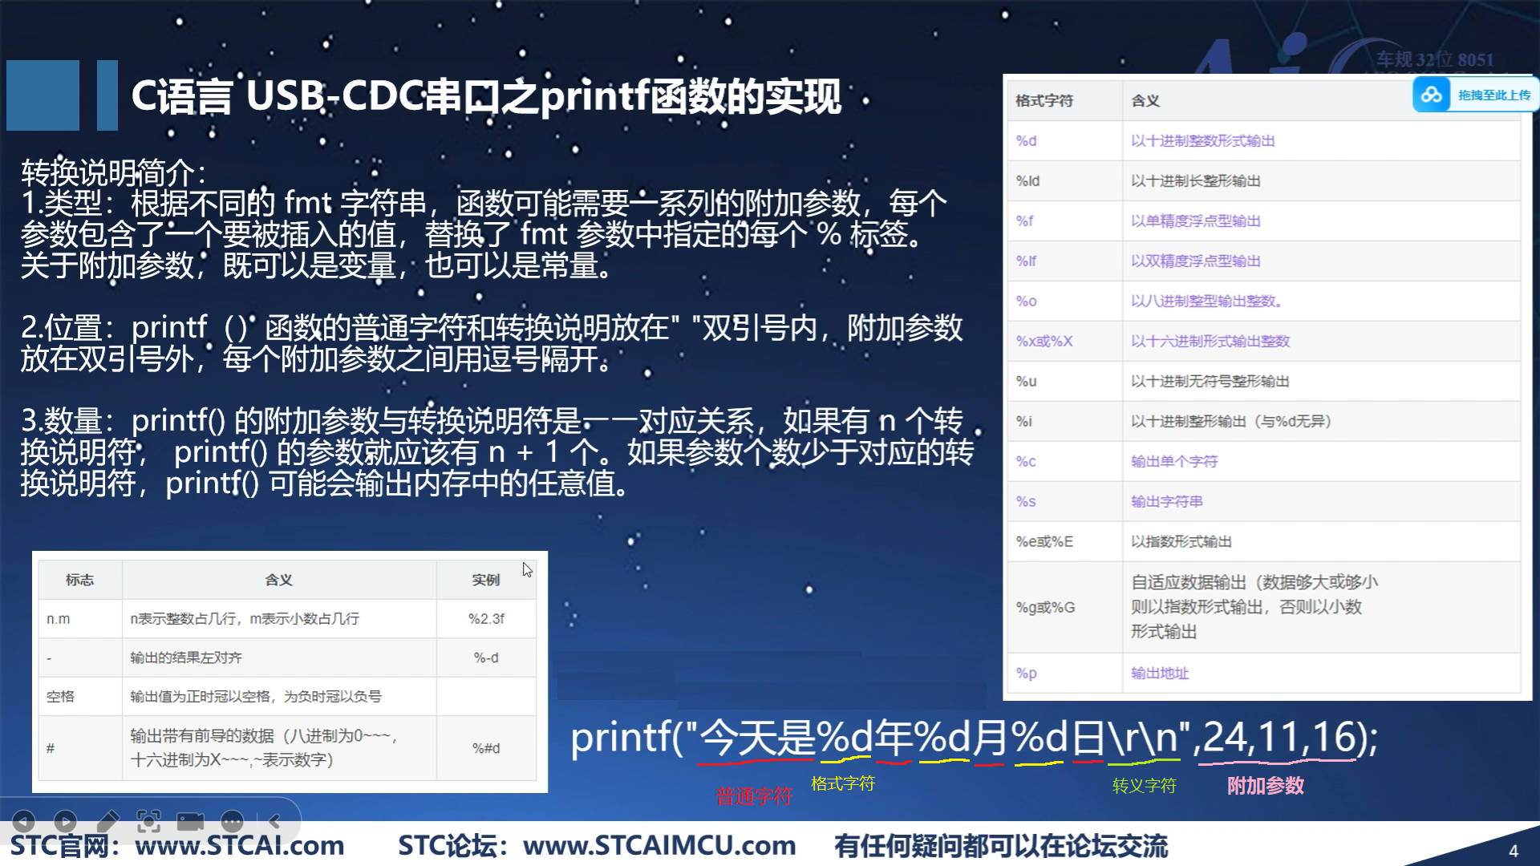This screenshot has width=1540, height=866.
Task: Click the 拖拽至此上传 upload button
Action: pos(1493,95)
